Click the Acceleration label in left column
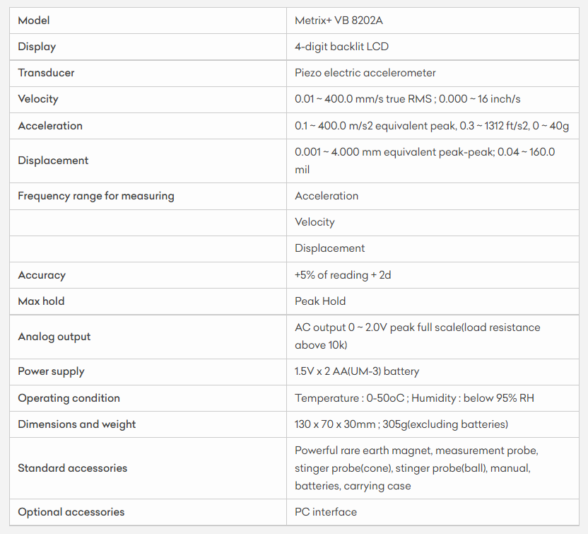Image resolution: width=588 pixels, height=534 pixels. 50,126
